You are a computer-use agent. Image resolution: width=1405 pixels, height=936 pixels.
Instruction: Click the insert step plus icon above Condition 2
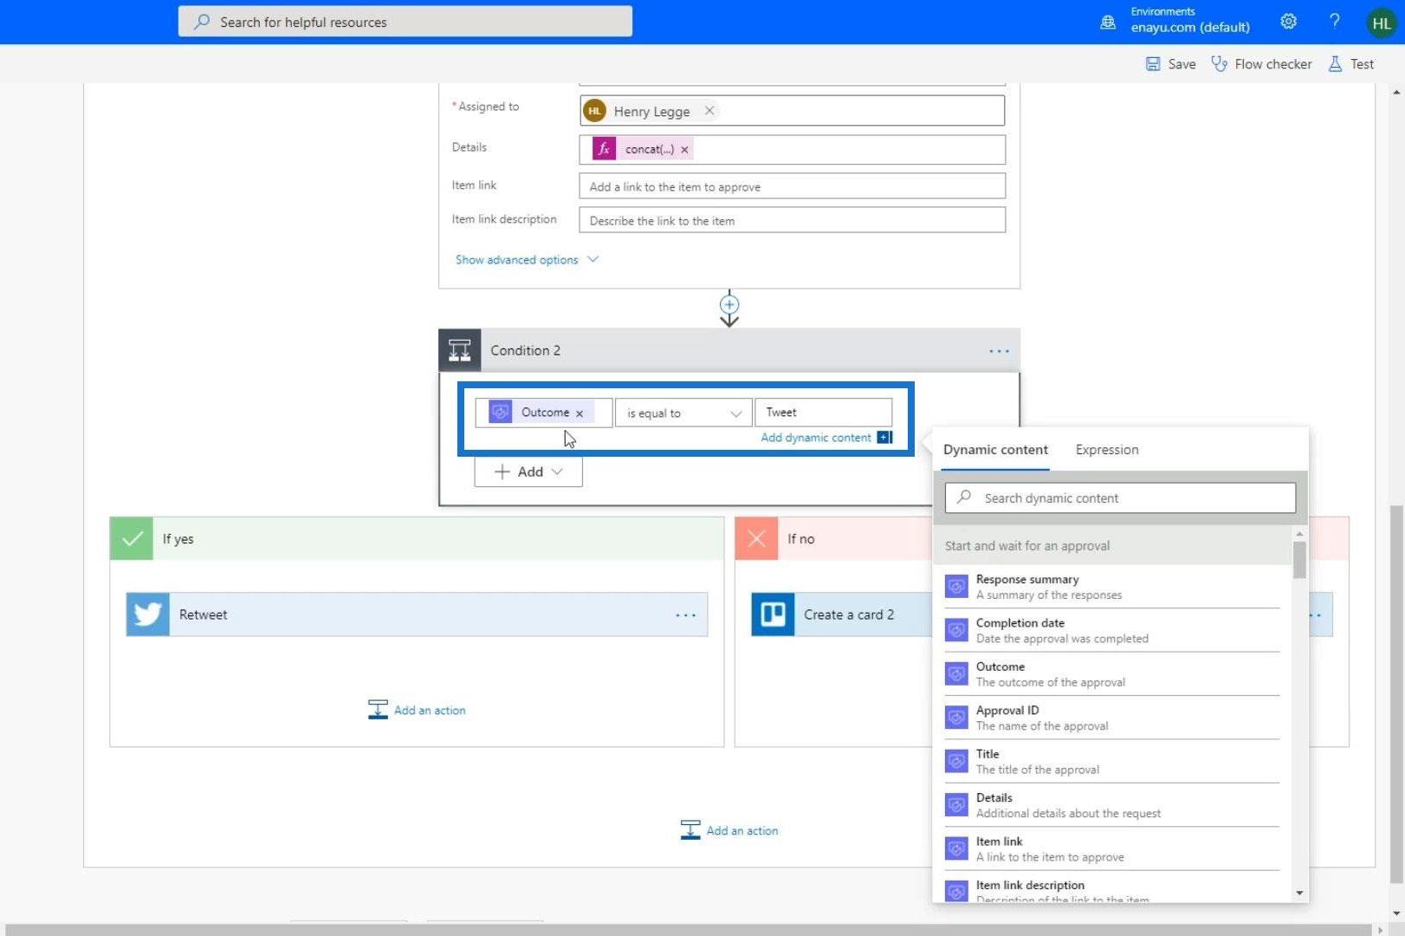click(x=729, y=305)
